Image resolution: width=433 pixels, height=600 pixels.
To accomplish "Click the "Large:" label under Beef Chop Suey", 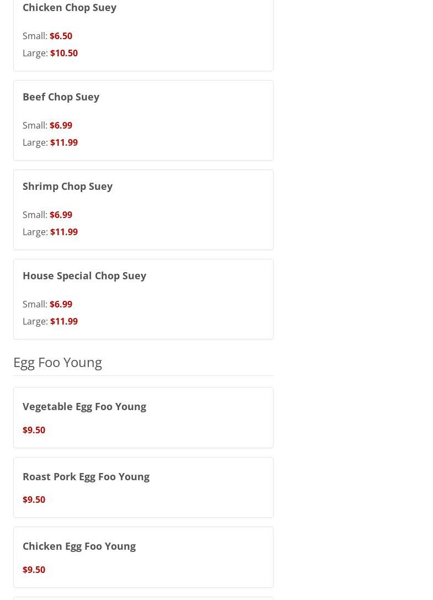I will [x=35, y=142].
